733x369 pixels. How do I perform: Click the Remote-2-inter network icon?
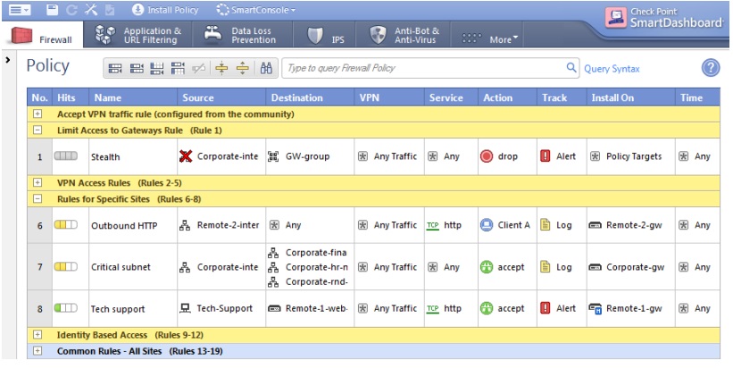click(185, 225)
